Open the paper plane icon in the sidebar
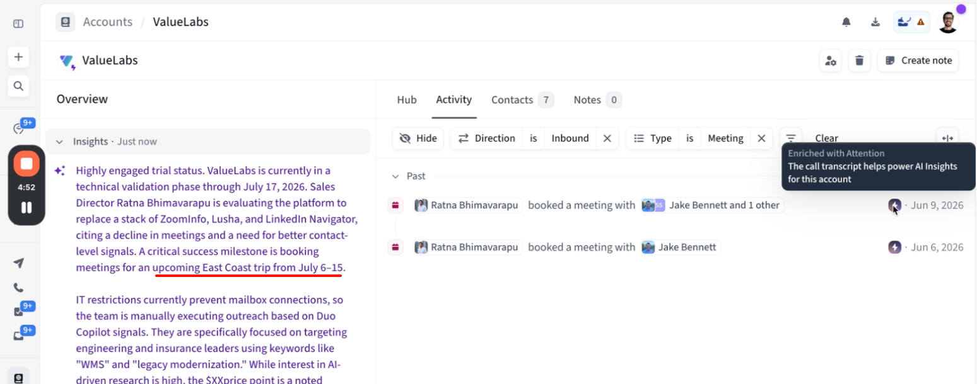The width and height of the screenshot is (977, 384). pos(18,263)
